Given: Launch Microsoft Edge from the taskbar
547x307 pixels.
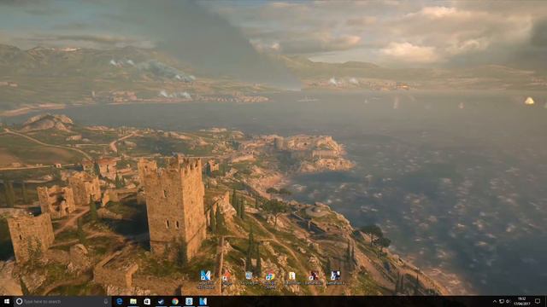Looking at the screenshot, I should [x=120, y=301].
